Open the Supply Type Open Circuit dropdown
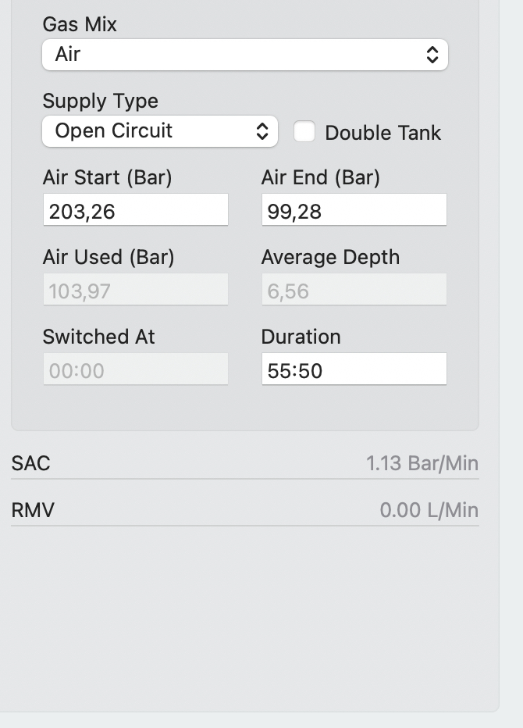523x728 pixels. point(160,131)
